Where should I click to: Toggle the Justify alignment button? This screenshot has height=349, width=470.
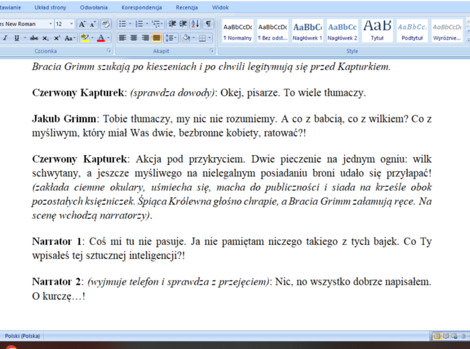[x=156, y=38]
